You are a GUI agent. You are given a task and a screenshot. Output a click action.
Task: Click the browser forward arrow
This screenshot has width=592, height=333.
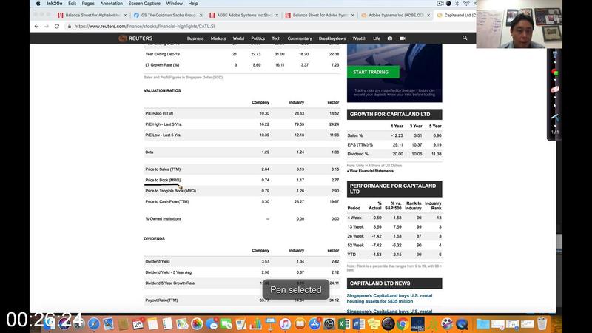pos(47,27)
